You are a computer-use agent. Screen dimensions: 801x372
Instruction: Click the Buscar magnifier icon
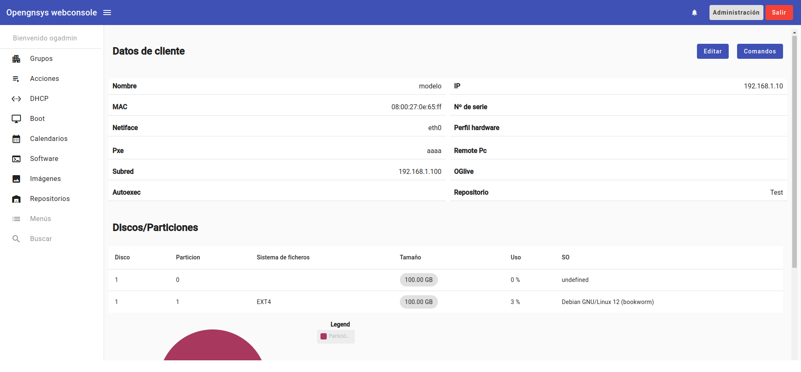click(16, 239)
